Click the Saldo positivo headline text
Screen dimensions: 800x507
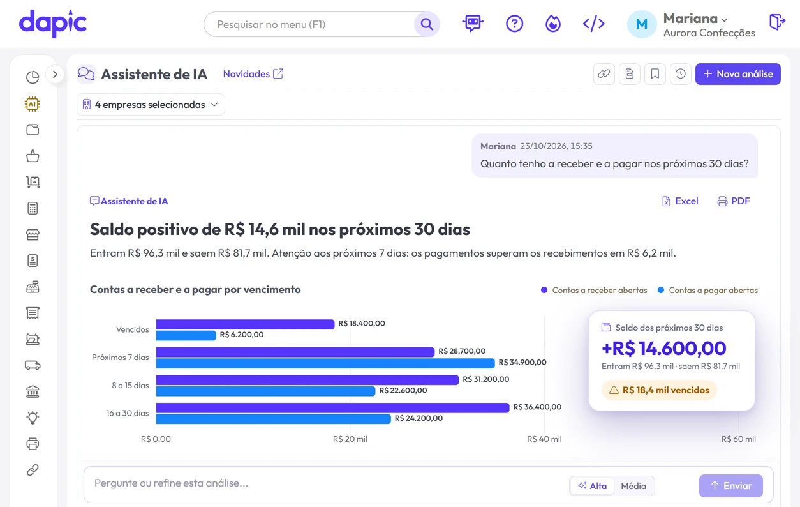pos(280,229)
